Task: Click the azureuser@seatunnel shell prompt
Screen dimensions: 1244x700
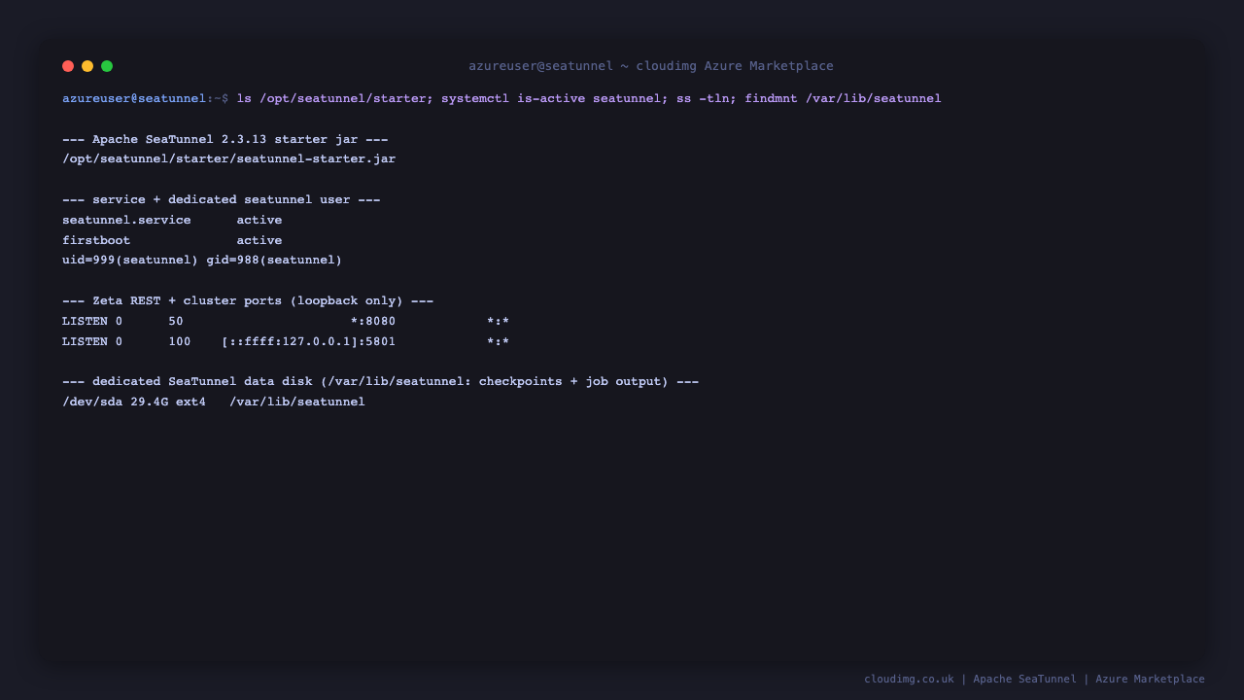Action: coord(134,98)
